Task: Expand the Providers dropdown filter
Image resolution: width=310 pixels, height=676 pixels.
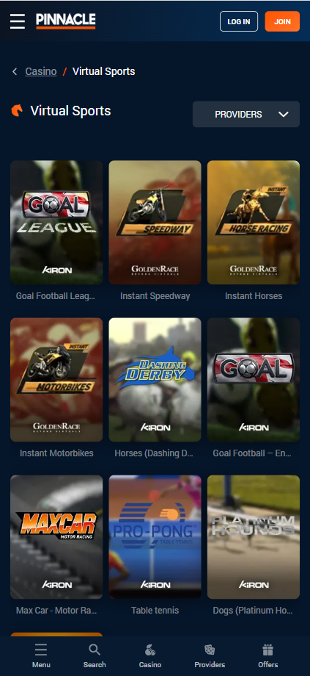Action: 246,114
